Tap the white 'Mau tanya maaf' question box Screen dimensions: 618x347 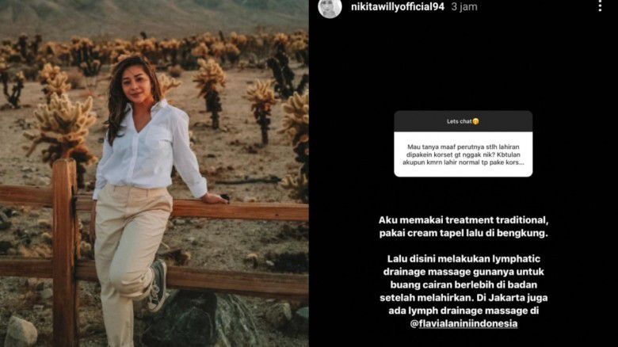pyautogui.click(x=463, y=154)
